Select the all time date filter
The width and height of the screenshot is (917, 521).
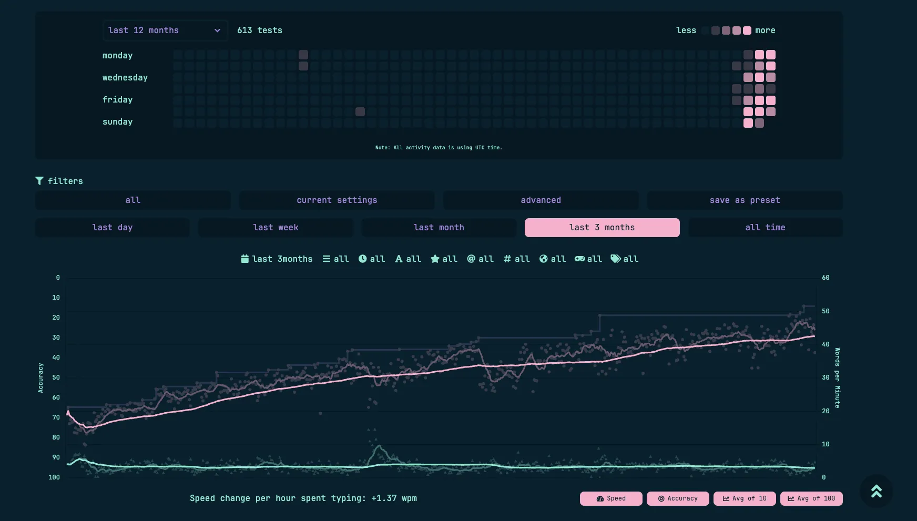(x=765, y=228)
